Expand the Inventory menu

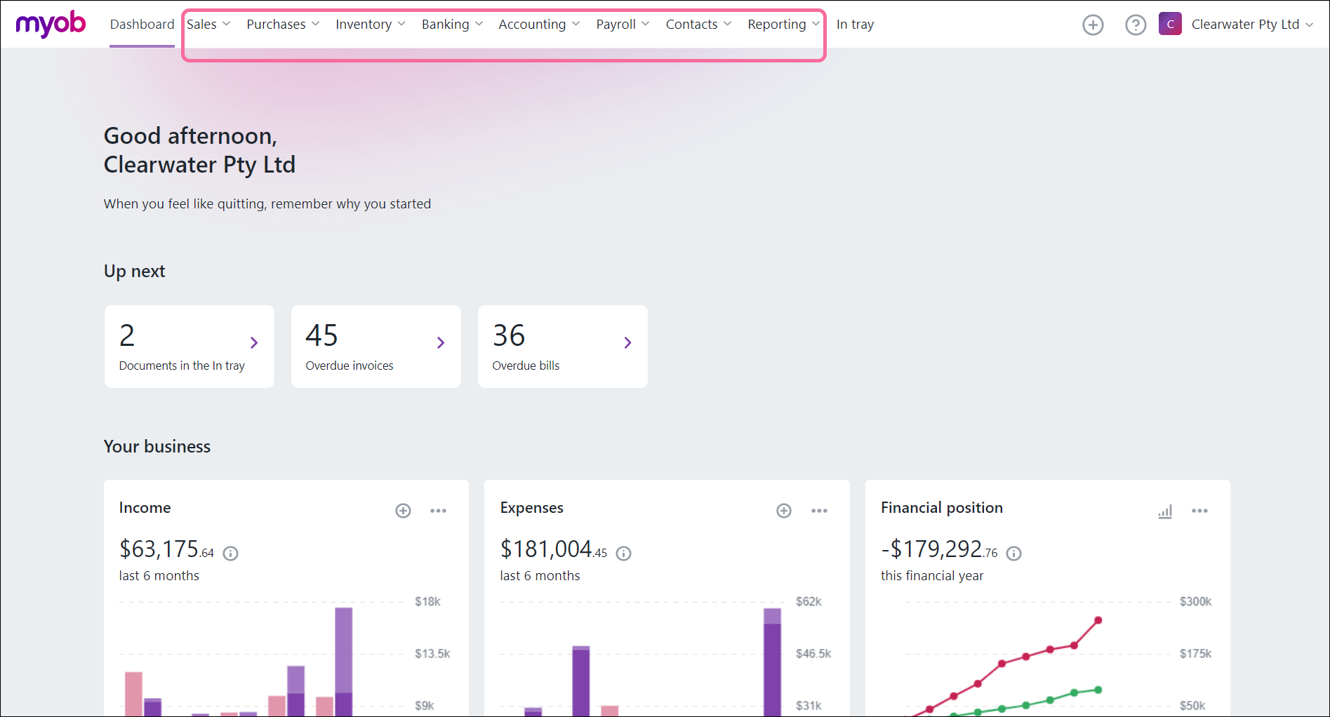pos(371,25)
